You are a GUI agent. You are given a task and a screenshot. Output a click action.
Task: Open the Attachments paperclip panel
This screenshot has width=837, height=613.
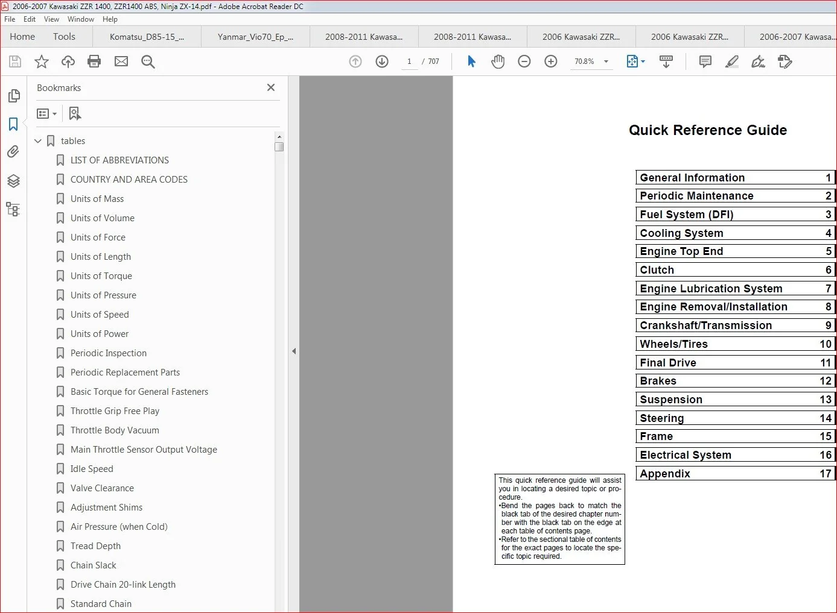13,152
